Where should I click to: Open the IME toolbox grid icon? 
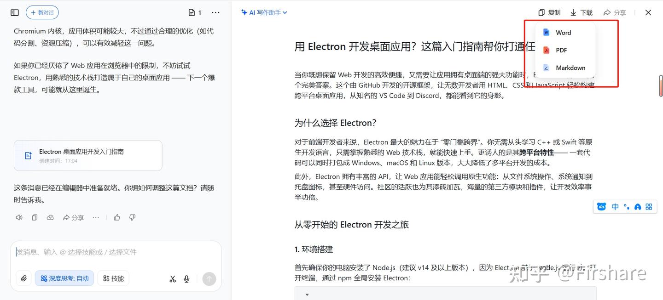[x=649, y=207]
